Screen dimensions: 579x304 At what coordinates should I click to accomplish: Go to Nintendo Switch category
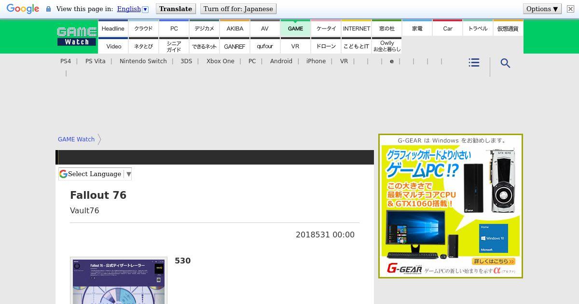pos(143,61)
